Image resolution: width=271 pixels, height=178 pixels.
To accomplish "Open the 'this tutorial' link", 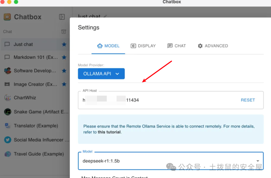I will click(109, 132).
